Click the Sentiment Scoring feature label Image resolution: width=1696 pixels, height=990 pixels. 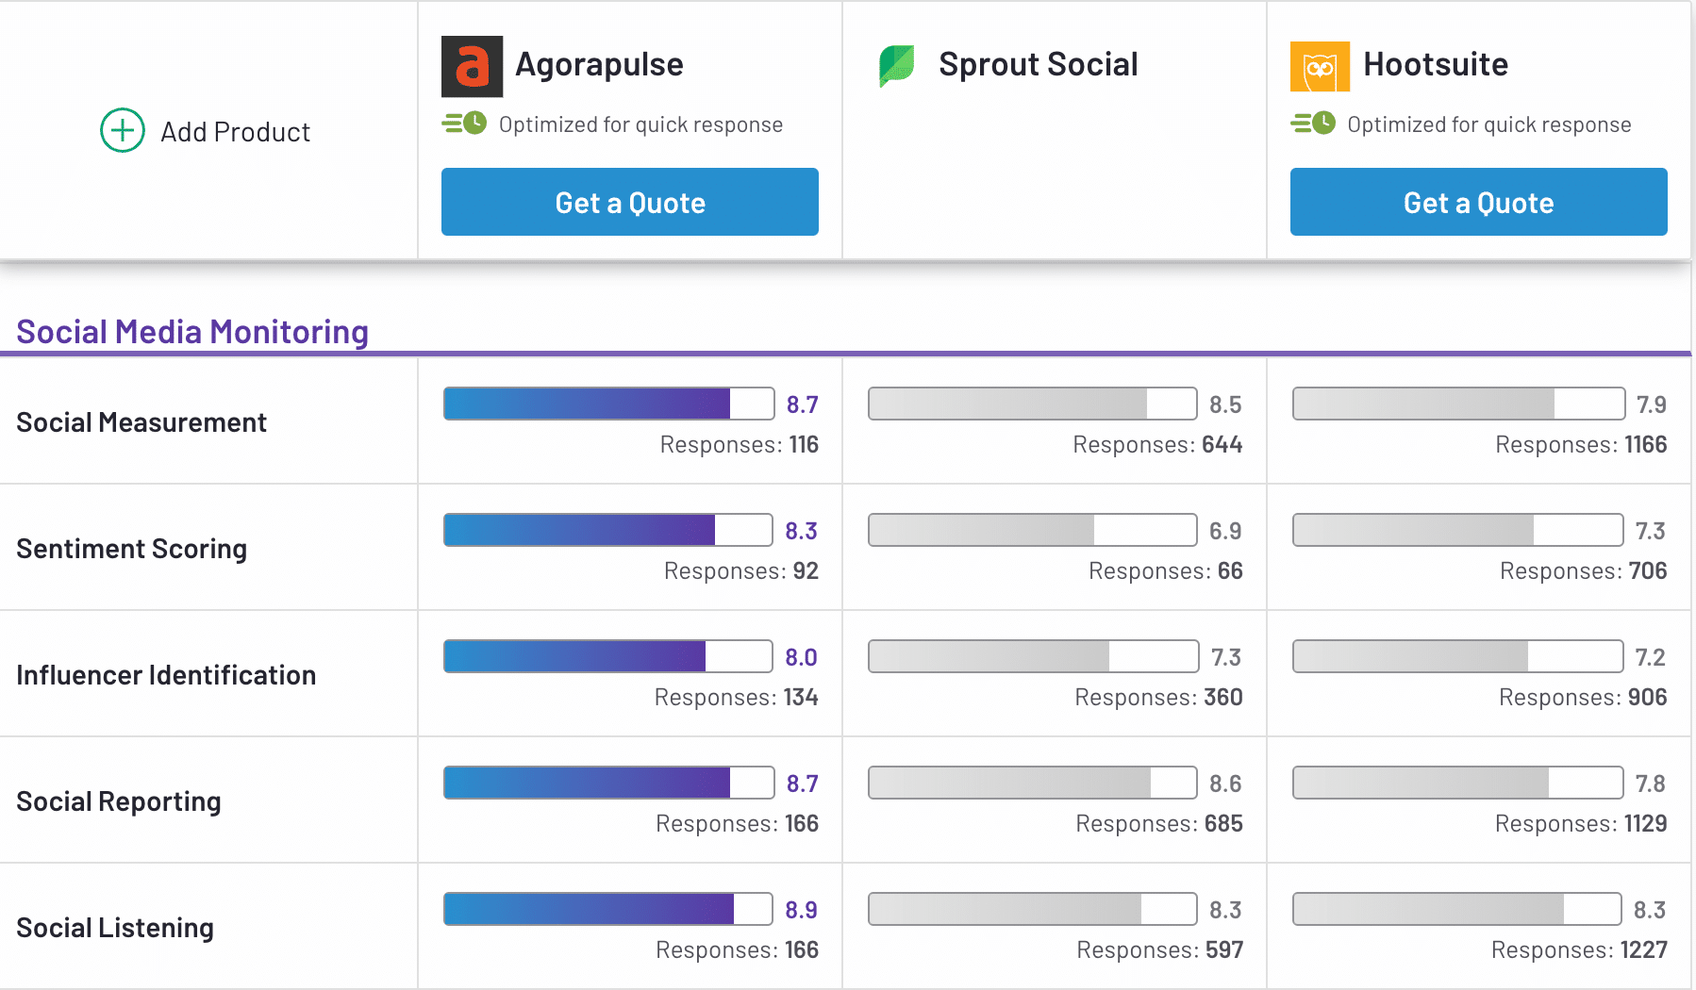(x=132, y=549)
